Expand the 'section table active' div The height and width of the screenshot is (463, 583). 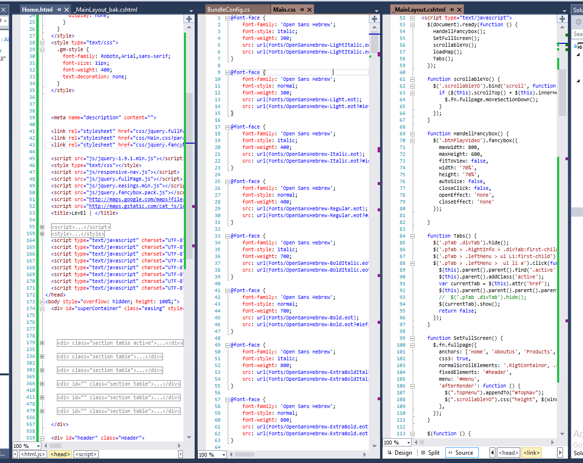tap(42, 343)
